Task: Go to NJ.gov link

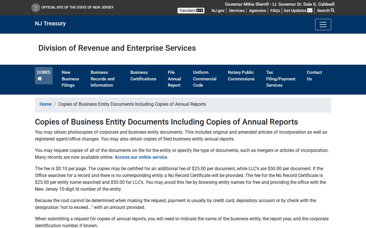Action: coord(218,11)
